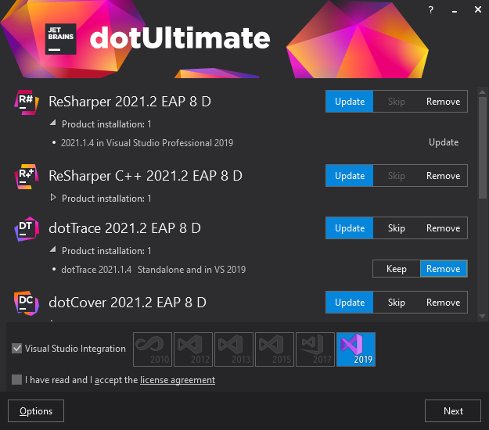Expand ReSharper C++ product installation list
Viewport: 489px width, 430px height.
(x=53, y=198)
